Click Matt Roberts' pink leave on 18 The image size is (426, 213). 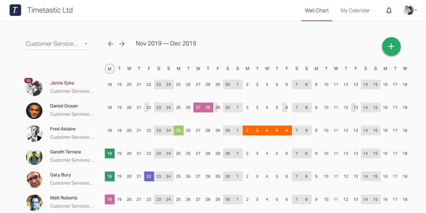[x=110, y=200]
